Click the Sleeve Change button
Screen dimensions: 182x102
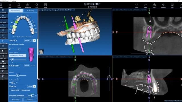coord(30,86)
